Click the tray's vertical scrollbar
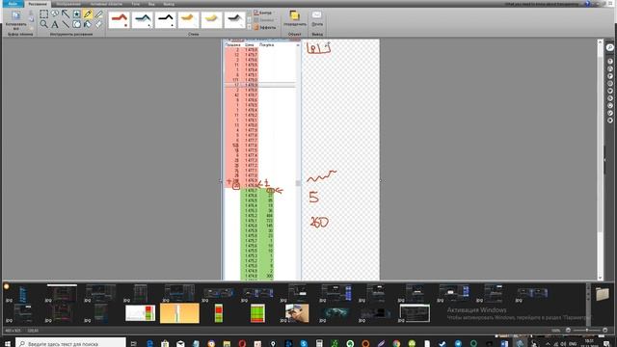The width and height of the screenshot is (617, 347). tap(588, 304)
